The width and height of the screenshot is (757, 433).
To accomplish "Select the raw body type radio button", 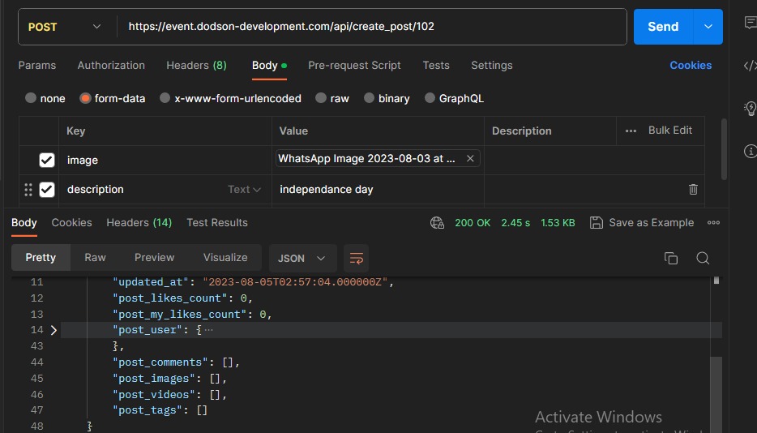I will (322, 98).
